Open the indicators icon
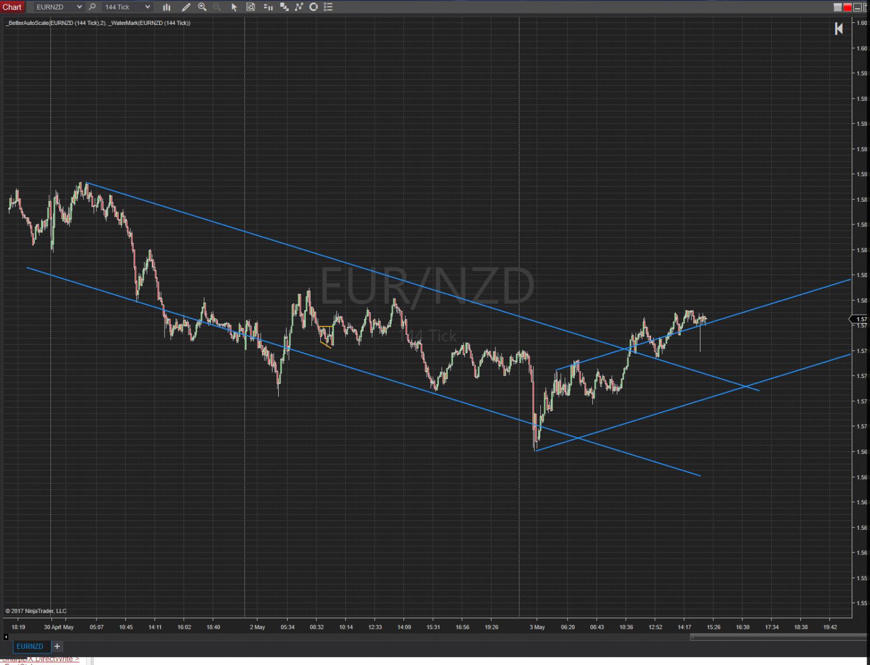 pyautogui.click(x=299, y=7)
